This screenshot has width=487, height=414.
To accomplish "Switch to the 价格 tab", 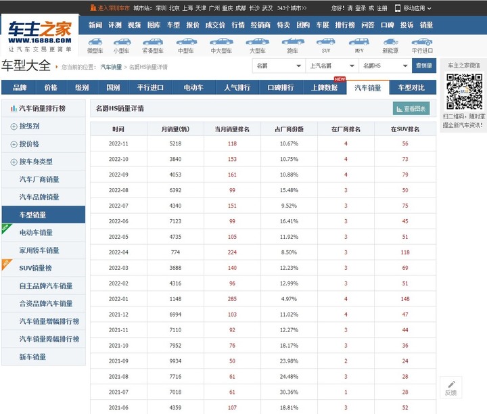I will (51, 87).
